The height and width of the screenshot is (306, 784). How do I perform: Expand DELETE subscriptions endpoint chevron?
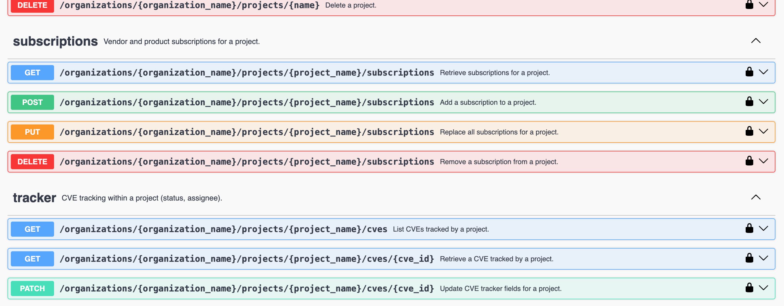764,161
